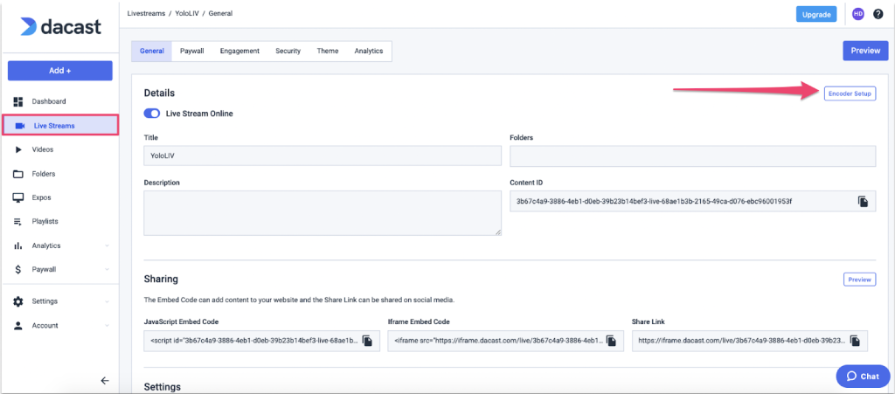Viewport: 895px width, 394px height.
Task: Collapse the sidebar with the back arrow
Action: tap(105, 381)
